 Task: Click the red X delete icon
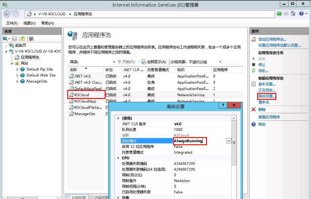click(x=254, y=109)
